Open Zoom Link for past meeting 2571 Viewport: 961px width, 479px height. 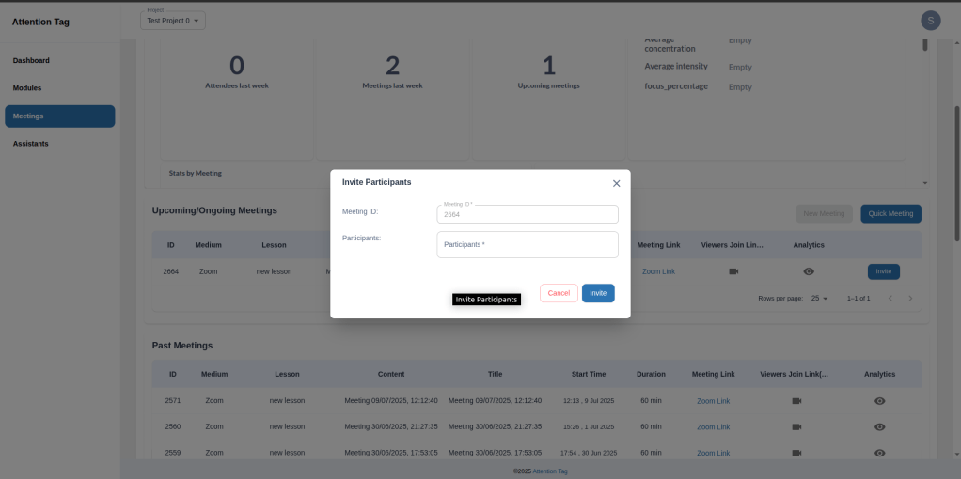tap(713, 401)
